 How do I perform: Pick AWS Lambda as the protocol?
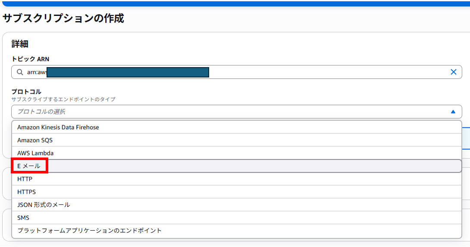pyautogui.click(x=236, y=153)
